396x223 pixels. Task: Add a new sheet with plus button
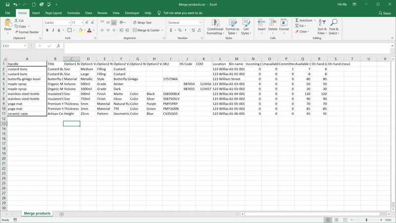(x=62, y=214)
